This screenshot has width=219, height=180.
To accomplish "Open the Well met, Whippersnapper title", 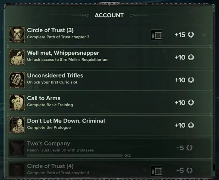I will click(x=63, y=53).
